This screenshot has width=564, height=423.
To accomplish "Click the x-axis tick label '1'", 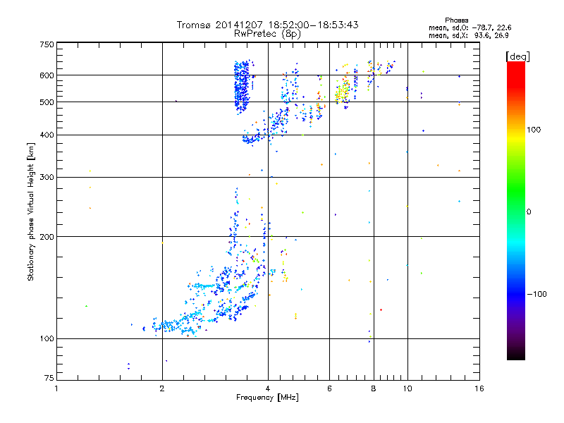I will (56, 388).
